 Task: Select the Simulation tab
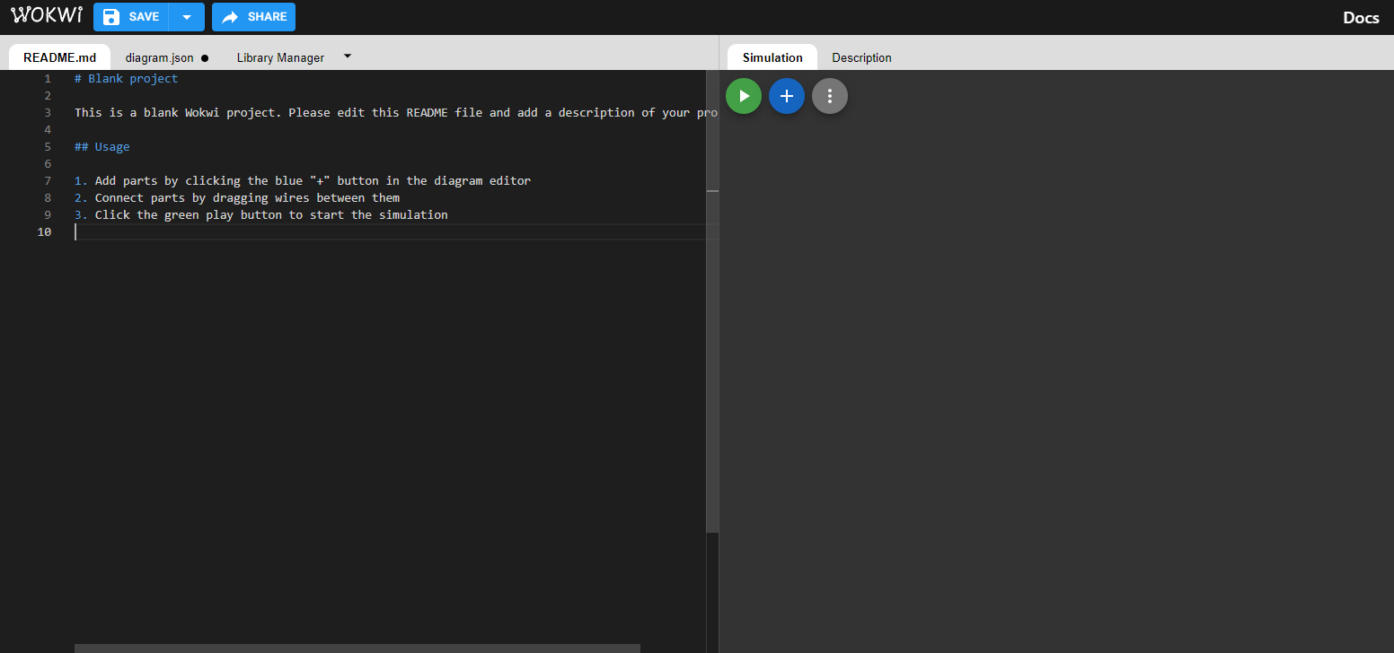coord(772,57)
